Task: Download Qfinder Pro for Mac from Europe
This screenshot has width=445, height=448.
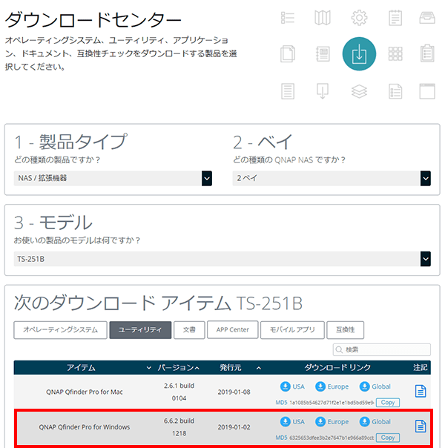Action: point(332,386)
